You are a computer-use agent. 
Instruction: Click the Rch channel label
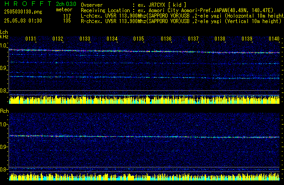click(5, 111)
